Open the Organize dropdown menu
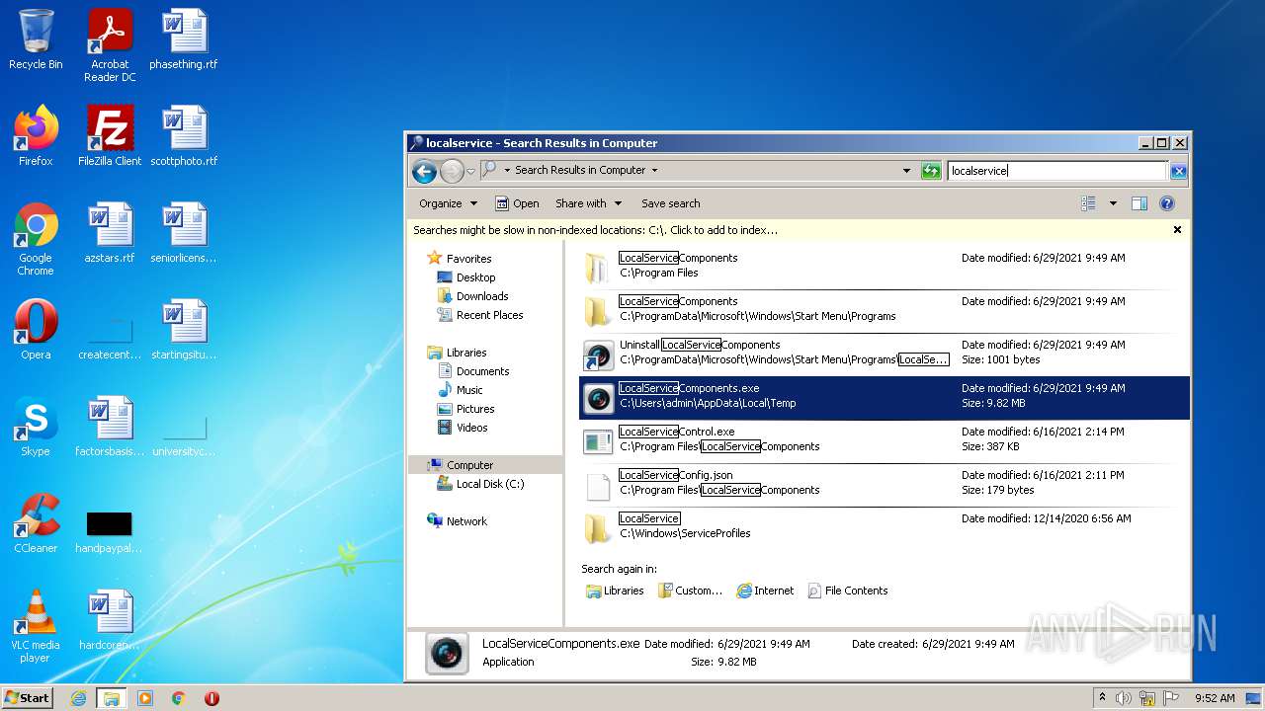The height and width of the screenshot is (711, 1265). pyautogui.click(x=448, y=203)
